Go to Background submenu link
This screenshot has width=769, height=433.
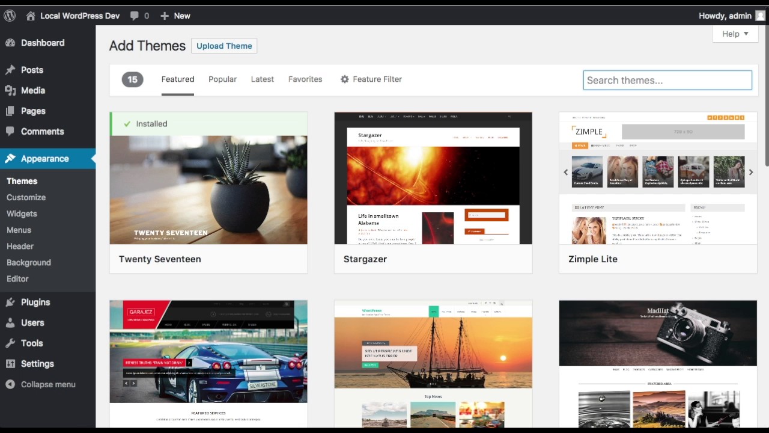[28, 262]
